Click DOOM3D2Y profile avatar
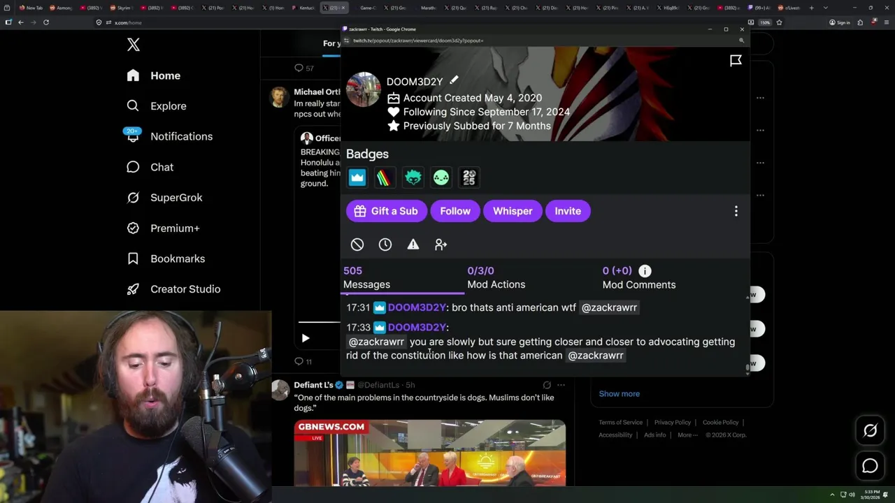This screenshot has width=895, height=503. pos(364,89)
